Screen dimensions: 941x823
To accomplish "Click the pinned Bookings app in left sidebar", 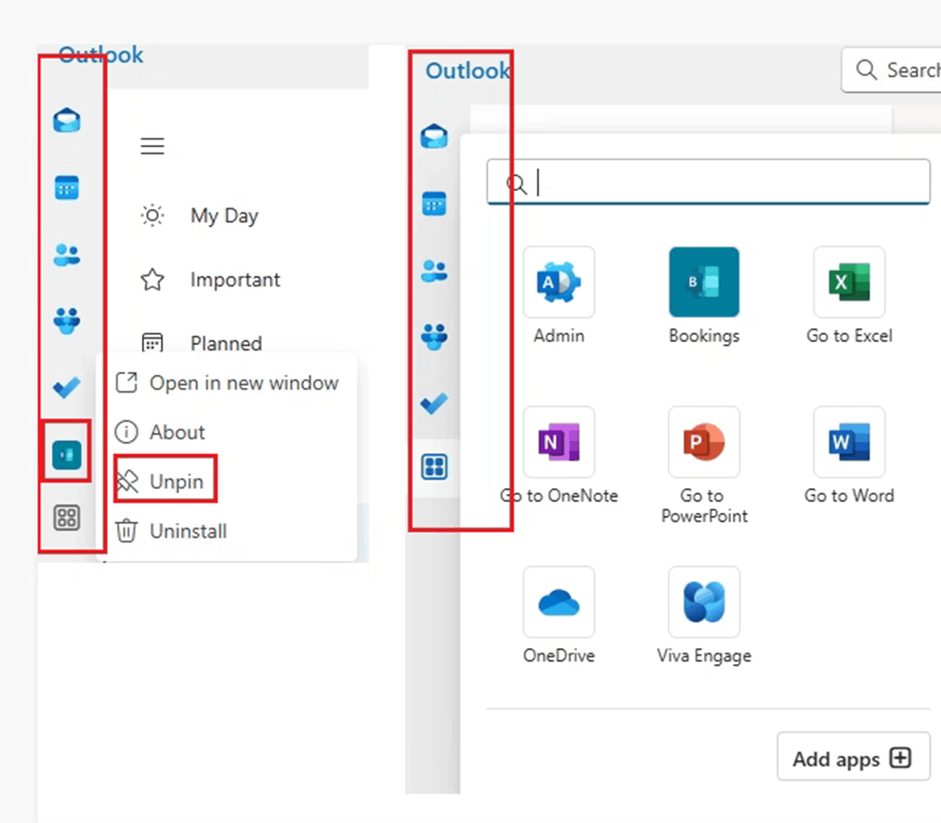I will [x=67, y=455].
